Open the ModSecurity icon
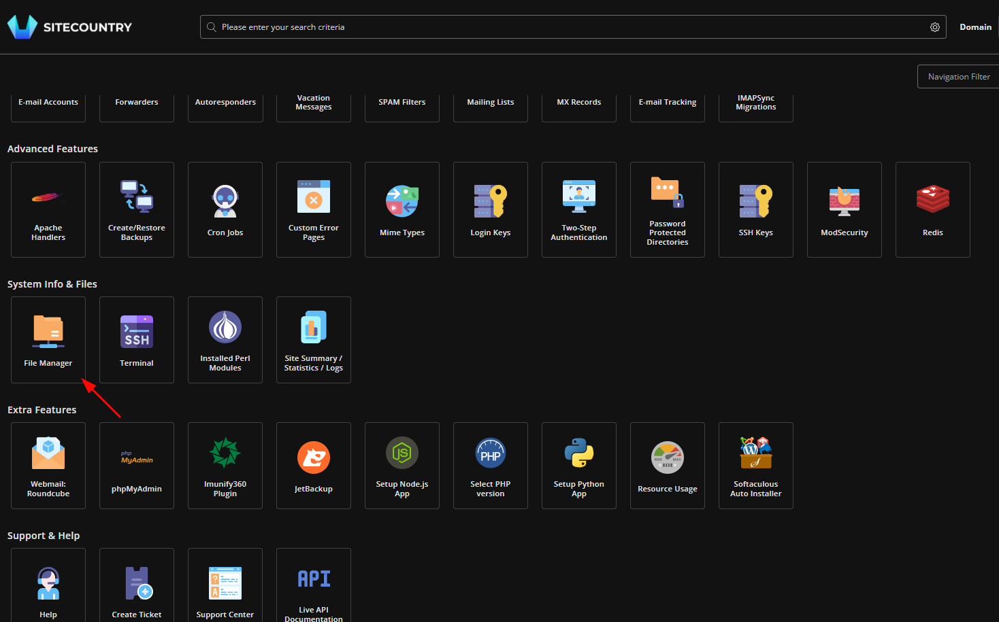Viewport: 999px width, 622px height. click(x=845, y=209)
